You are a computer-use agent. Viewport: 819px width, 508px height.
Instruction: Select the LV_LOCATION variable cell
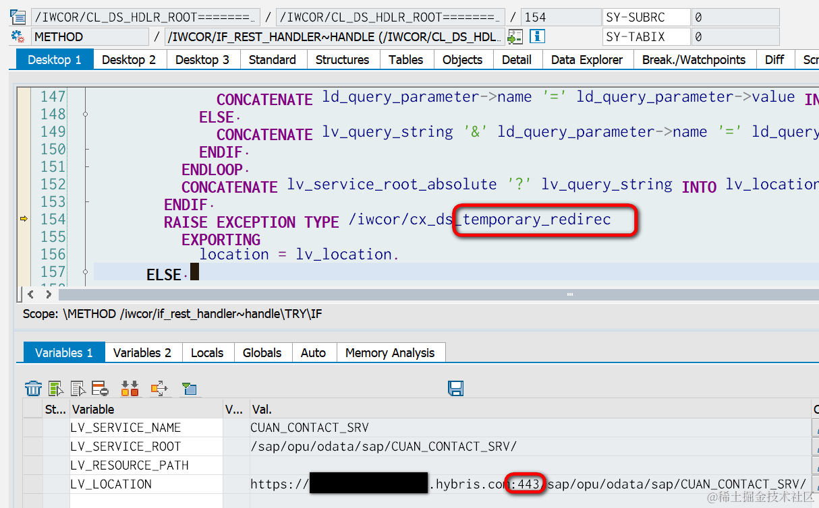point(146,484)
